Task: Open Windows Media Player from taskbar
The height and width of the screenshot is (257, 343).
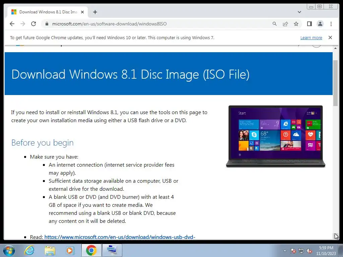Action: pyautogui.click(x=70, y=250)
